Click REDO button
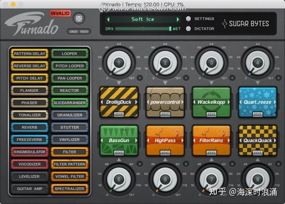The width and height of the screenshot is (285, 204). click(84, 32)
